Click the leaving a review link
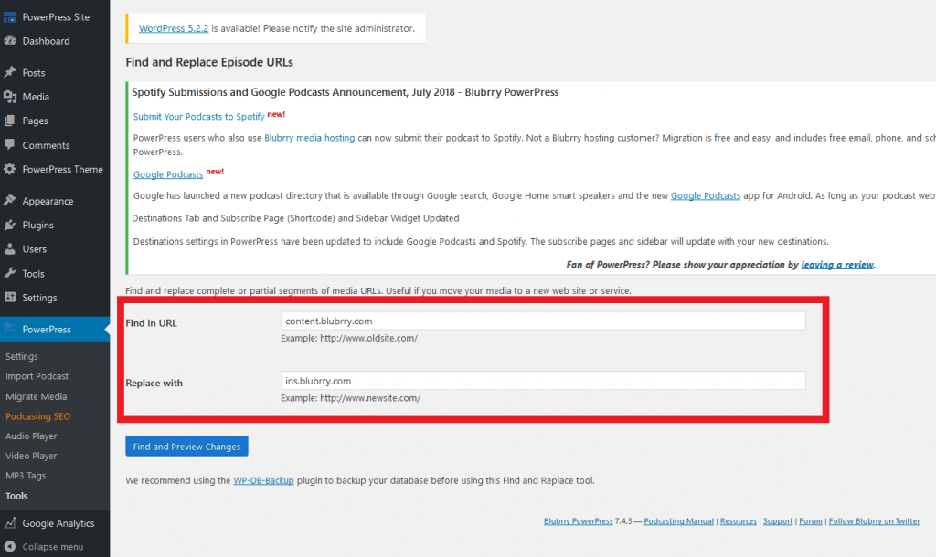Screen dimensions: 936x557 pyautogui.click(x=837, y=265)
